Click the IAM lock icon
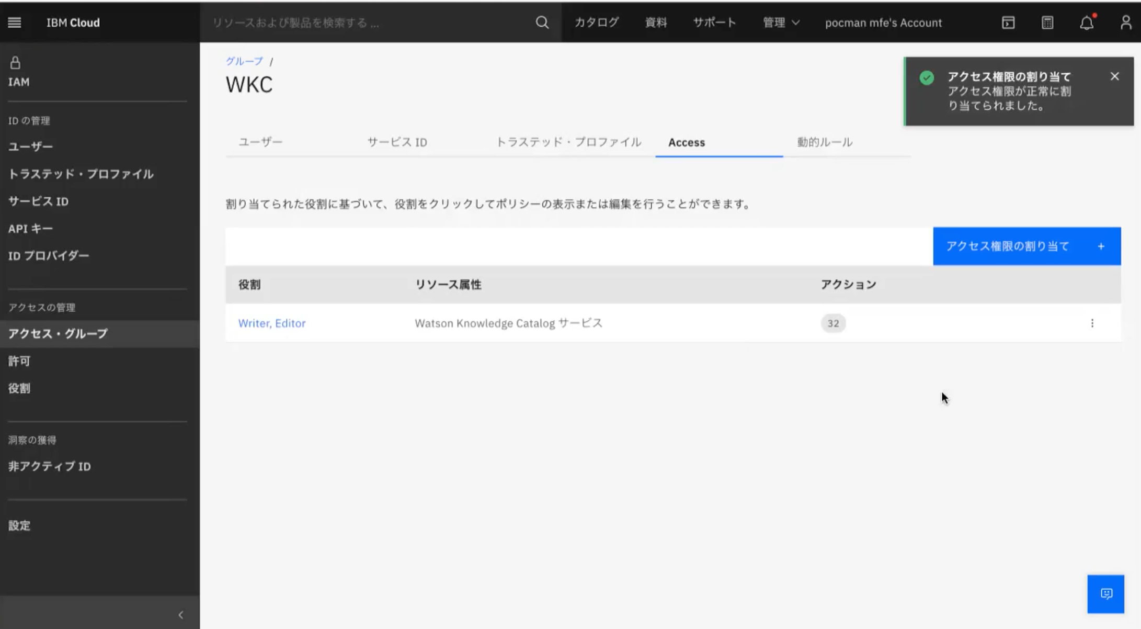 (x=15, y=63)
